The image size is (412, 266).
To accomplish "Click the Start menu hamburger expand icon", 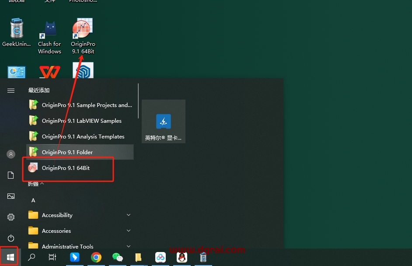I will pyautogui.click(x=11, y=91).
